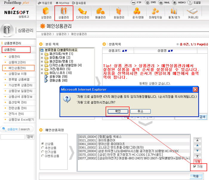
Task: Expand the 가전/컴퓨터 category node
Action: [42, 69]
